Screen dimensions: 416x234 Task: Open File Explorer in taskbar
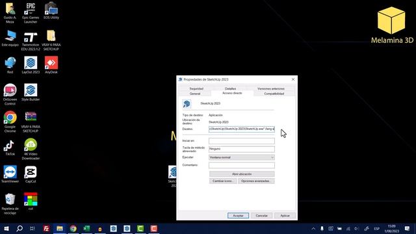click(60, 228)
